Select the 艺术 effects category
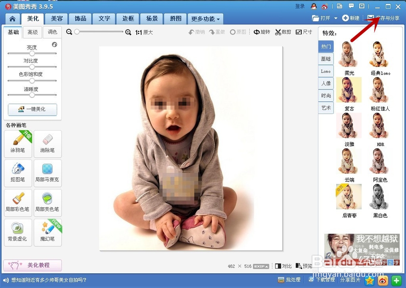This screenshot has height=288, width=406. point(326,107)
